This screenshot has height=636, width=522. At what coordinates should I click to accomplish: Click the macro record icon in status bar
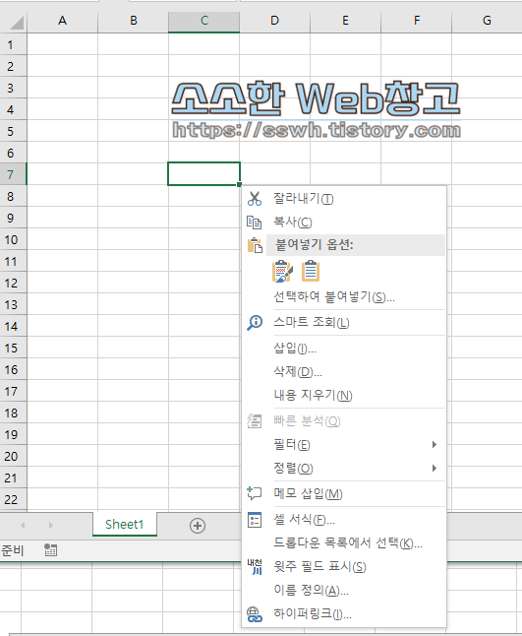50,550
